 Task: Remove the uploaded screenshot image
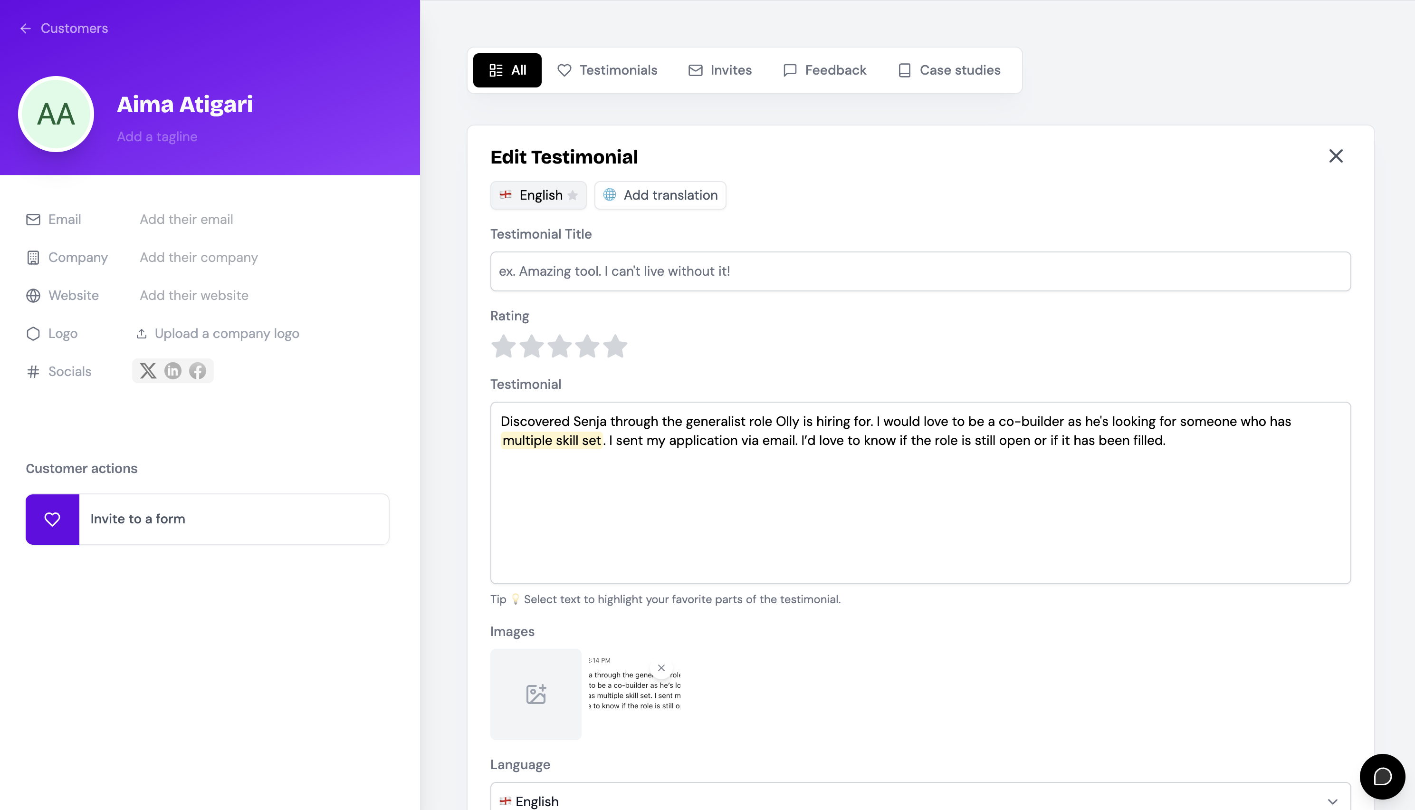coord(661,667)
